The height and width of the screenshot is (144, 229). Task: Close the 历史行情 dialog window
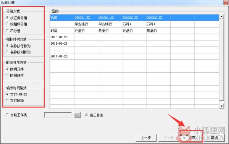(226, 3)
